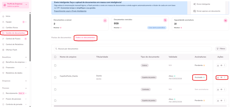Click the Documentos vencidos alert icon

165,20
